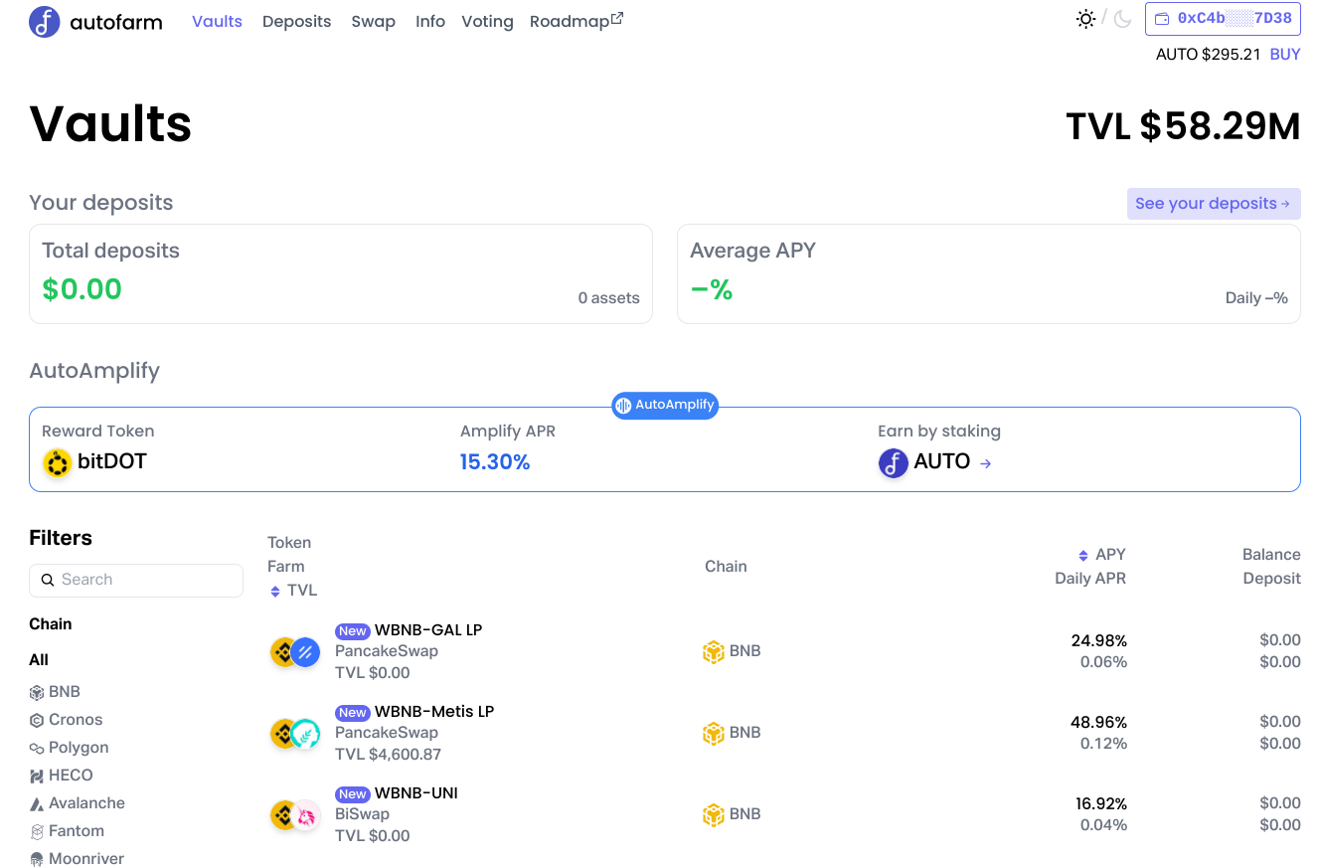Click the AUTO $295.21 price text
This screenshot has width=1319, height=867.
1208,55
